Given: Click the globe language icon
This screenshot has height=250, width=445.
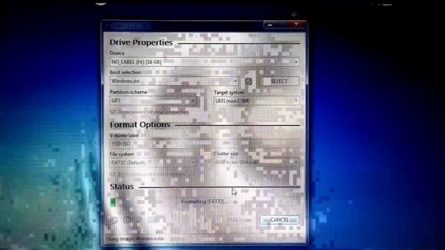Looking at the screenshot, I should pyautogui.click(x=114, y=220).
